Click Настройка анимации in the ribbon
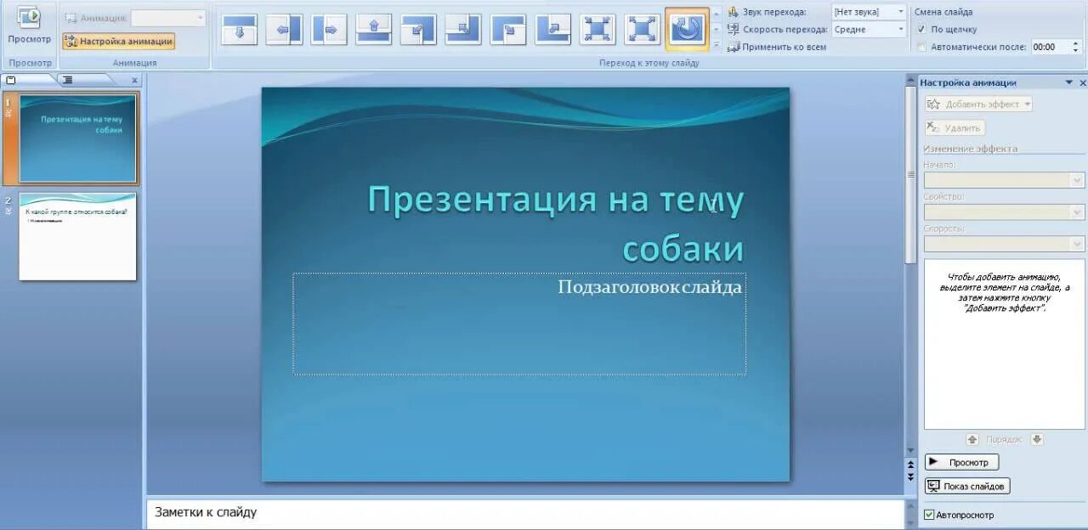Image resolution: width=1088 pixels, height=530 pixels. pos(118,41)
